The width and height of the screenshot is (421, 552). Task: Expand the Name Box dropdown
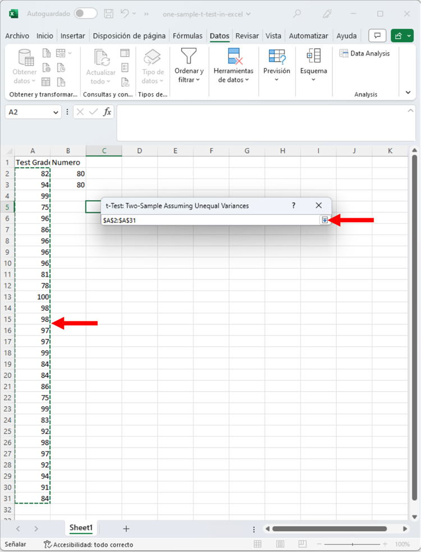click(x=56, y=112)
